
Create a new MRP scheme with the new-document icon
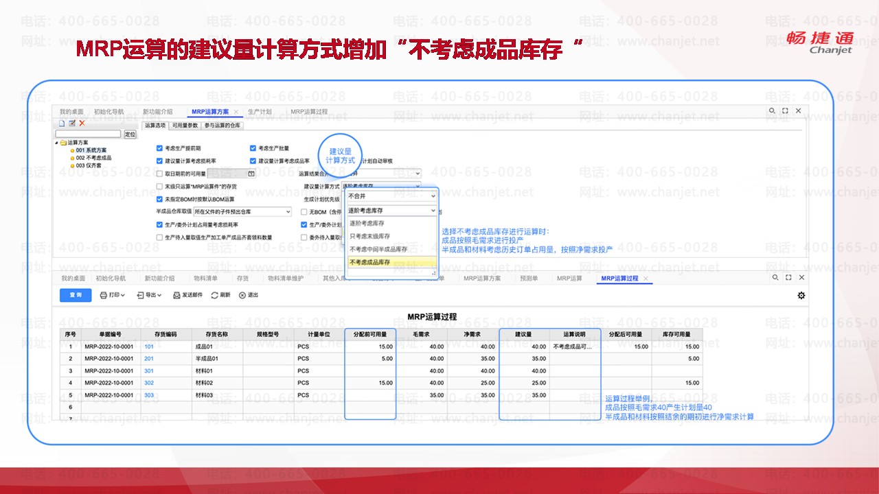coord(61,123)
